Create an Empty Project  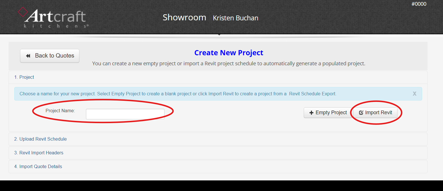coord(328,113)
